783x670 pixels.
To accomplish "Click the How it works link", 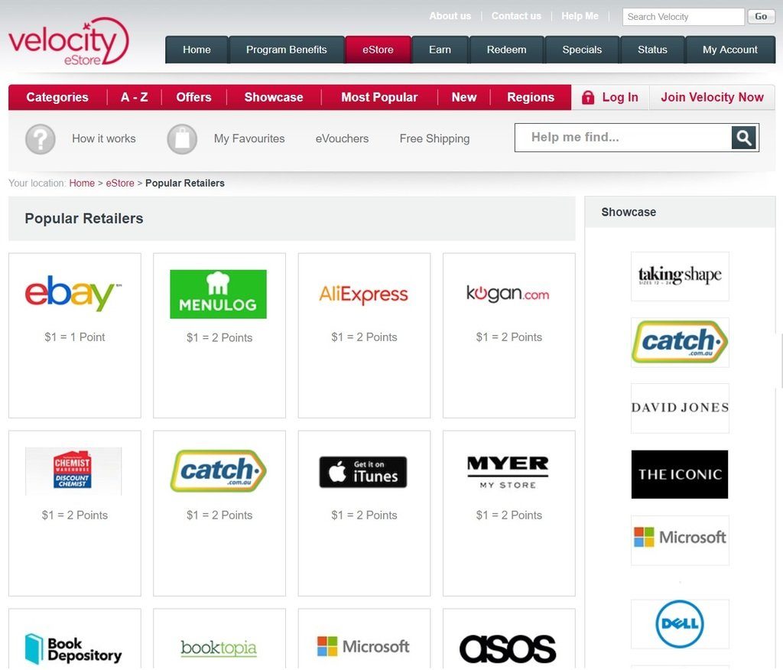I will (104, 139).
